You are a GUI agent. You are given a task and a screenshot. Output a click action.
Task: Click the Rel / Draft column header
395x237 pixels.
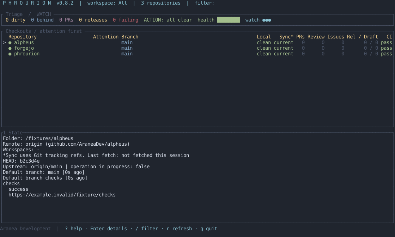(x=362, y=37)
